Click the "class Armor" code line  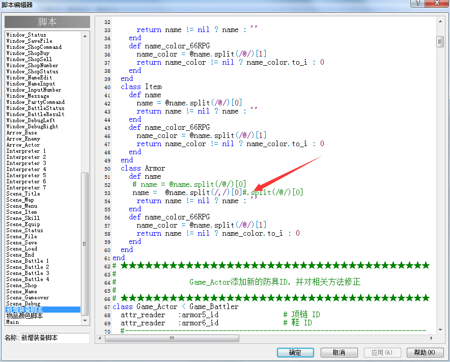143,168
